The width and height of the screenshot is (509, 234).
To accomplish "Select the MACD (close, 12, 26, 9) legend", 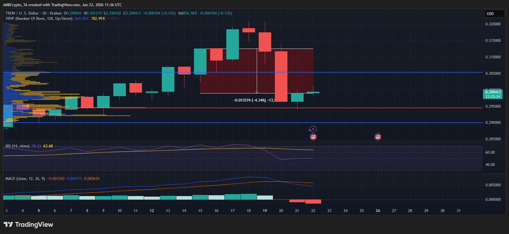I will point(25,179).
